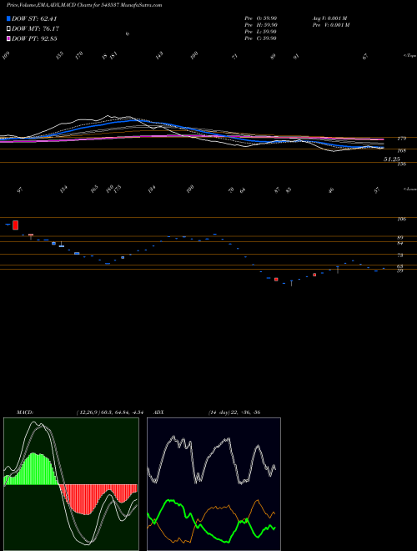417x551 pixels.
Task: Click the tops value 143
Action: 159,56
